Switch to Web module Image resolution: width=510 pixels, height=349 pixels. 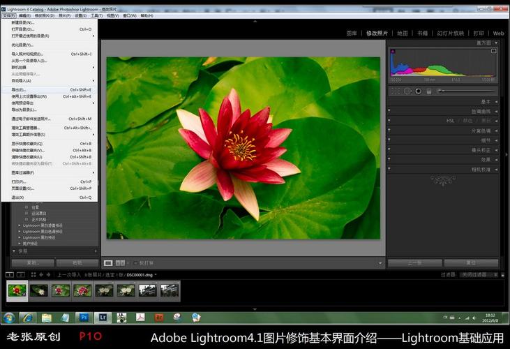pos(498,34)
